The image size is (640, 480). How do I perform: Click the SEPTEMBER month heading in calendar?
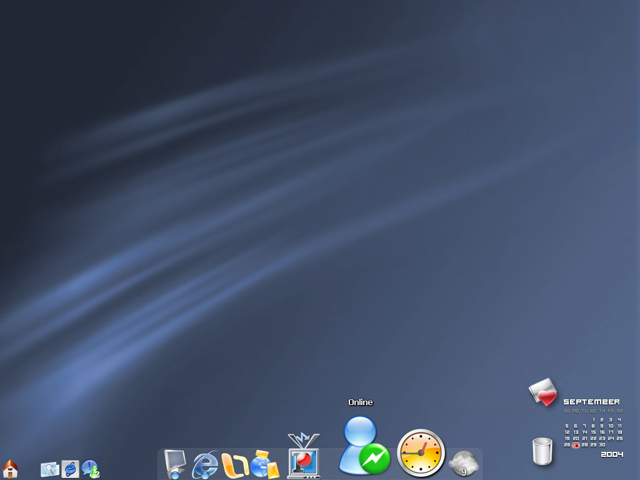click(x=591, y=402)
